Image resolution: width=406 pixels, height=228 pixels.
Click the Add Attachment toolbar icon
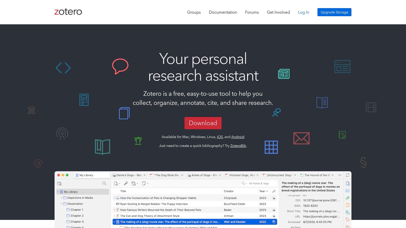pyautogui.click(x=133, y=183)
